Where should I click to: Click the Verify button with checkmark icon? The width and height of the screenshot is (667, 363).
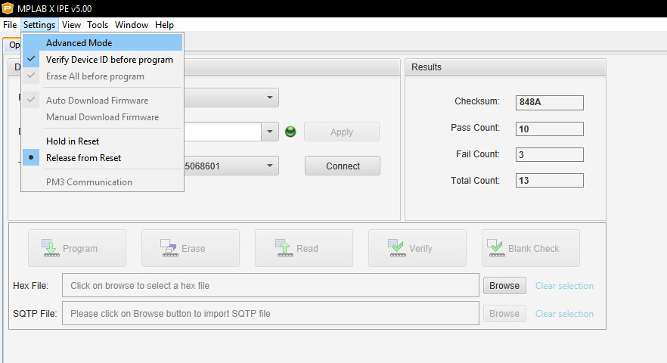pyautogui.click(x=417, y=248)
